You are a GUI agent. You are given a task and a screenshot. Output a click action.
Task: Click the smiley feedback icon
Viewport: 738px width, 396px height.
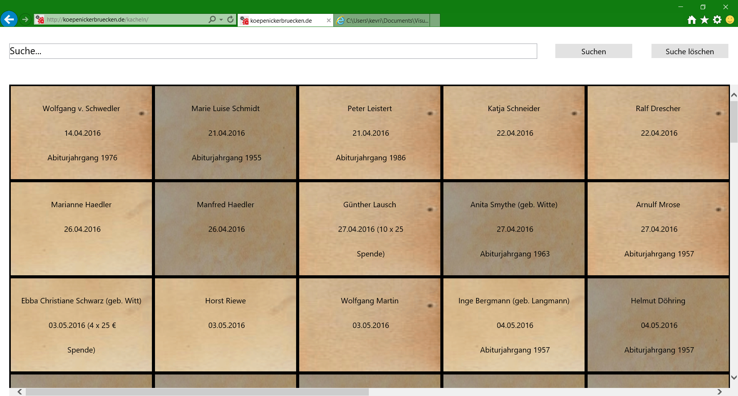click(730, 20)
